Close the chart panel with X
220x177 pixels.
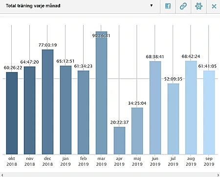click(x=214, y=6)
